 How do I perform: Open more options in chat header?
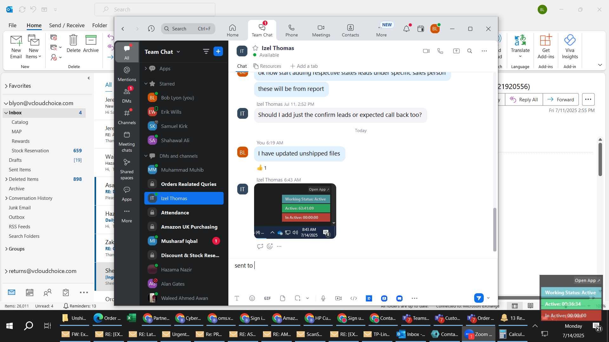click(484, 51)
